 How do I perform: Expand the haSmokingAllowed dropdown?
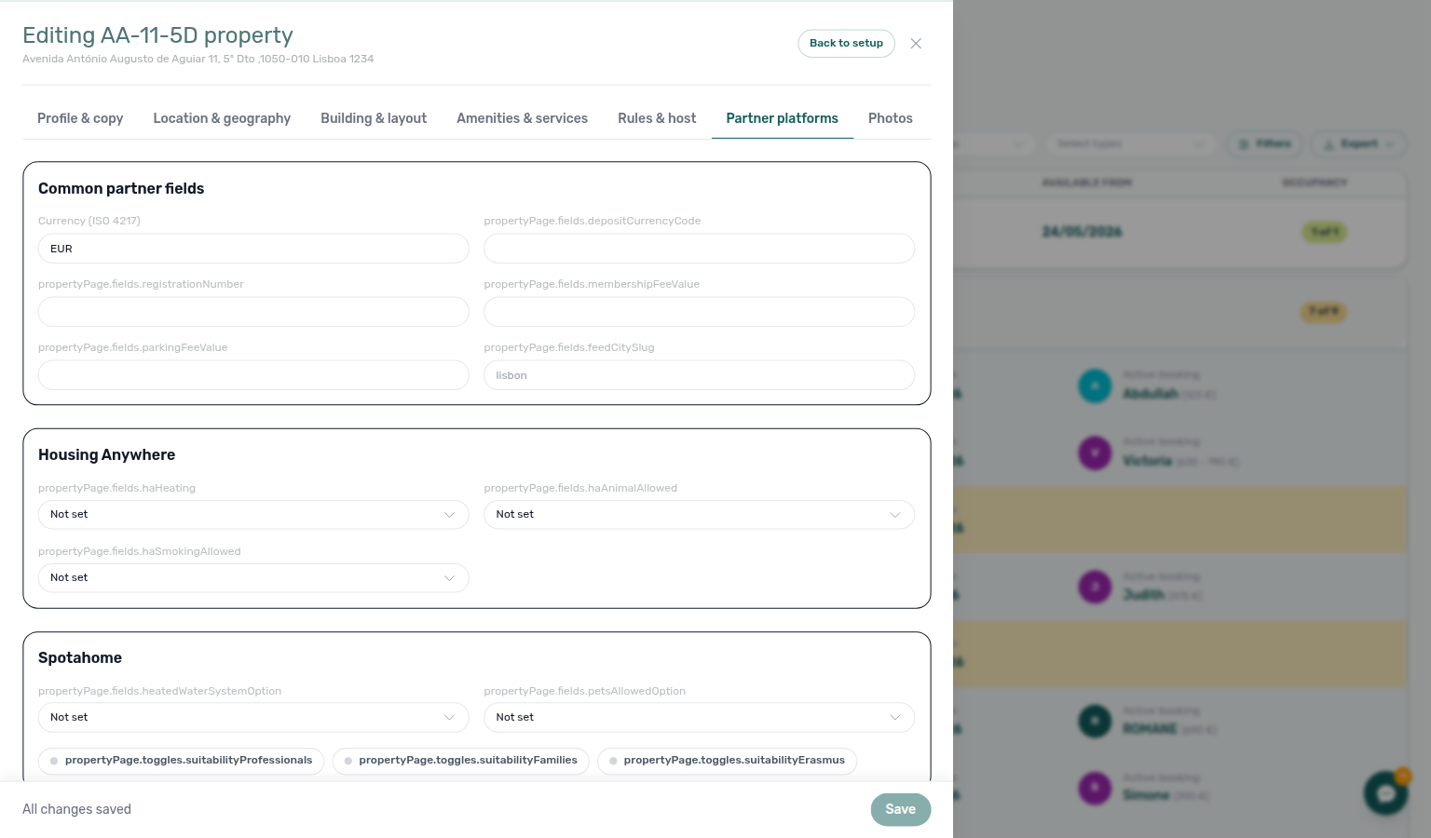tap(253, 578)
